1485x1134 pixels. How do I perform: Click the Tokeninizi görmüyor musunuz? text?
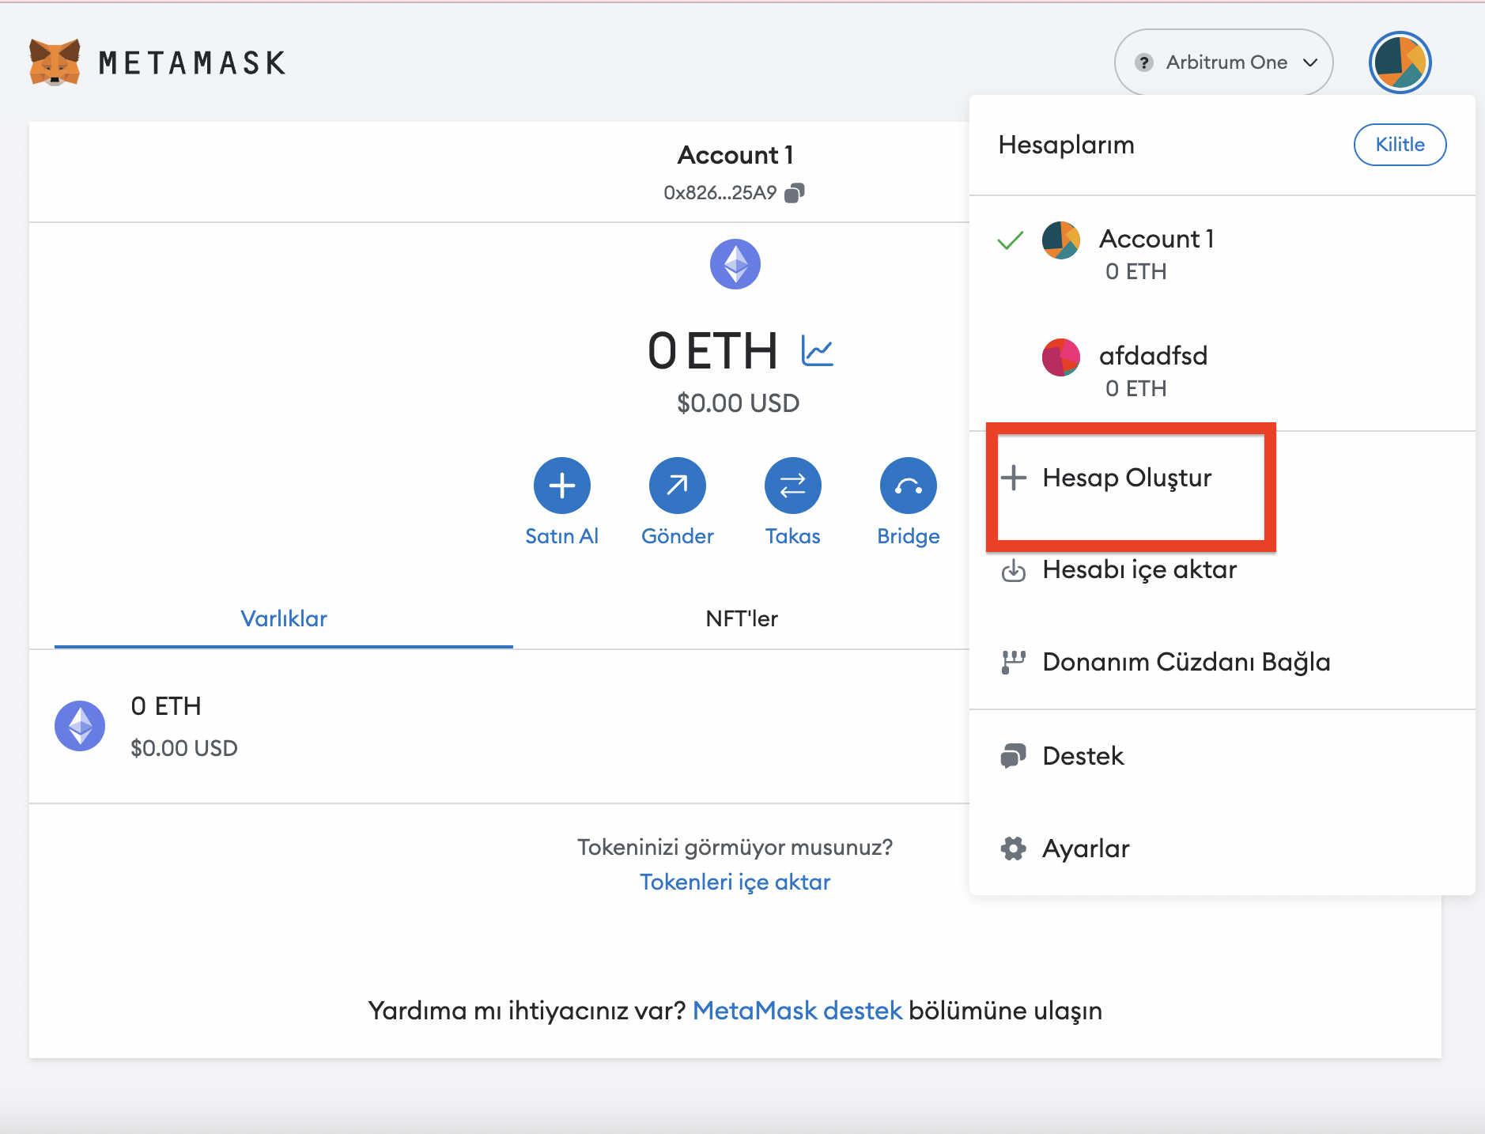[735, 847]
